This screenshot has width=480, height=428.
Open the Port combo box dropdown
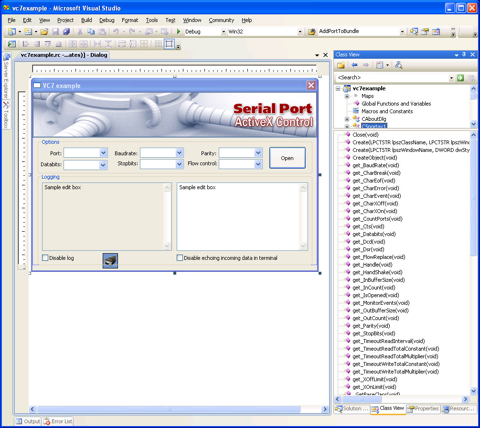[103, 152]
